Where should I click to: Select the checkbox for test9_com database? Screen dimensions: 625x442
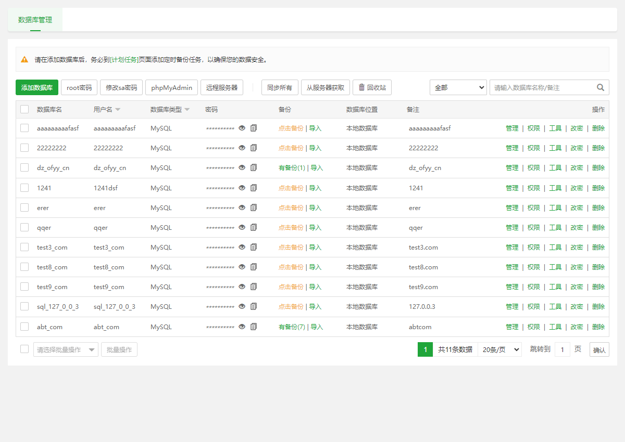(x=24, y=287)
